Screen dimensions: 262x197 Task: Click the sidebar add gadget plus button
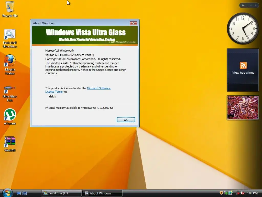coord(243,5)
